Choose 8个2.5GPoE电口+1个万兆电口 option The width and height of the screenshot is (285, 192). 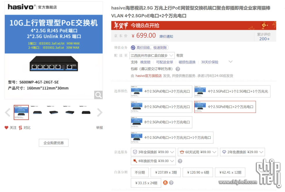[161, 122]
